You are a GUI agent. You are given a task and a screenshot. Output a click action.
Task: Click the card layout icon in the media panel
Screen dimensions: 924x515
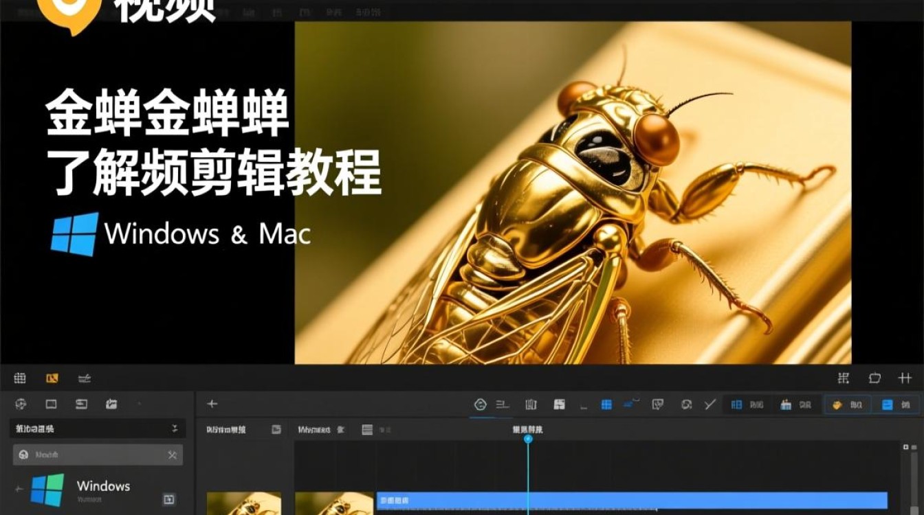pos(81,404)
